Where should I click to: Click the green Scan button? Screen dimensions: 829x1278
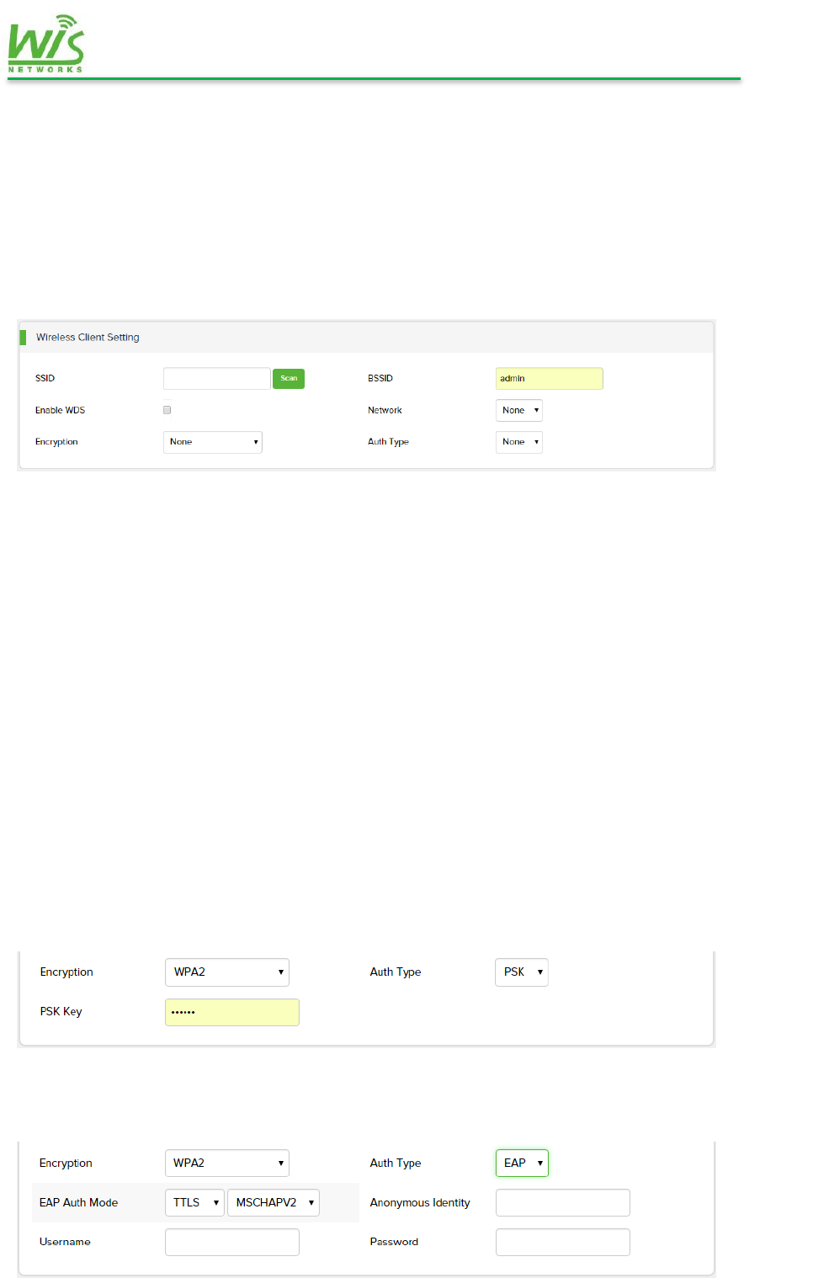(x=289, y=379)
